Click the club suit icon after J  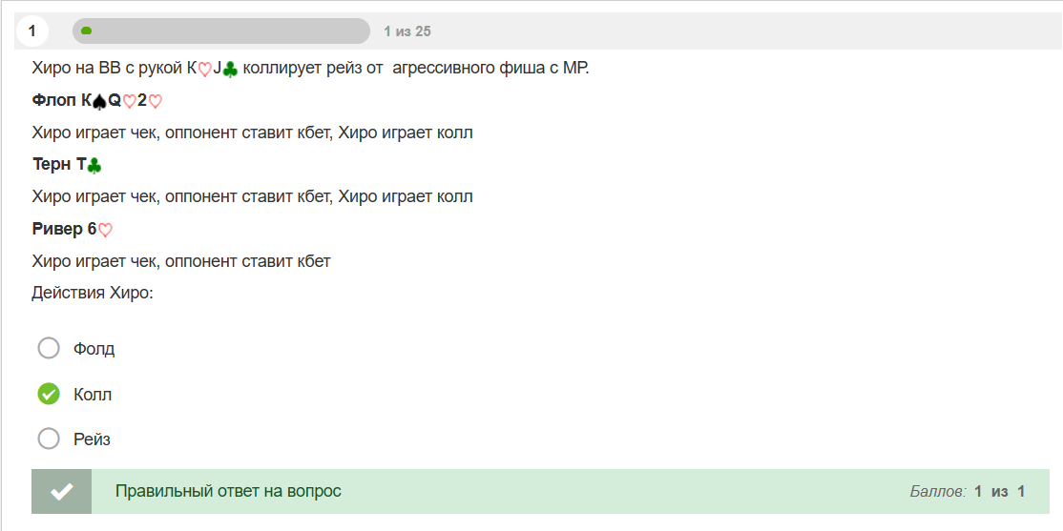pos(231,69)
